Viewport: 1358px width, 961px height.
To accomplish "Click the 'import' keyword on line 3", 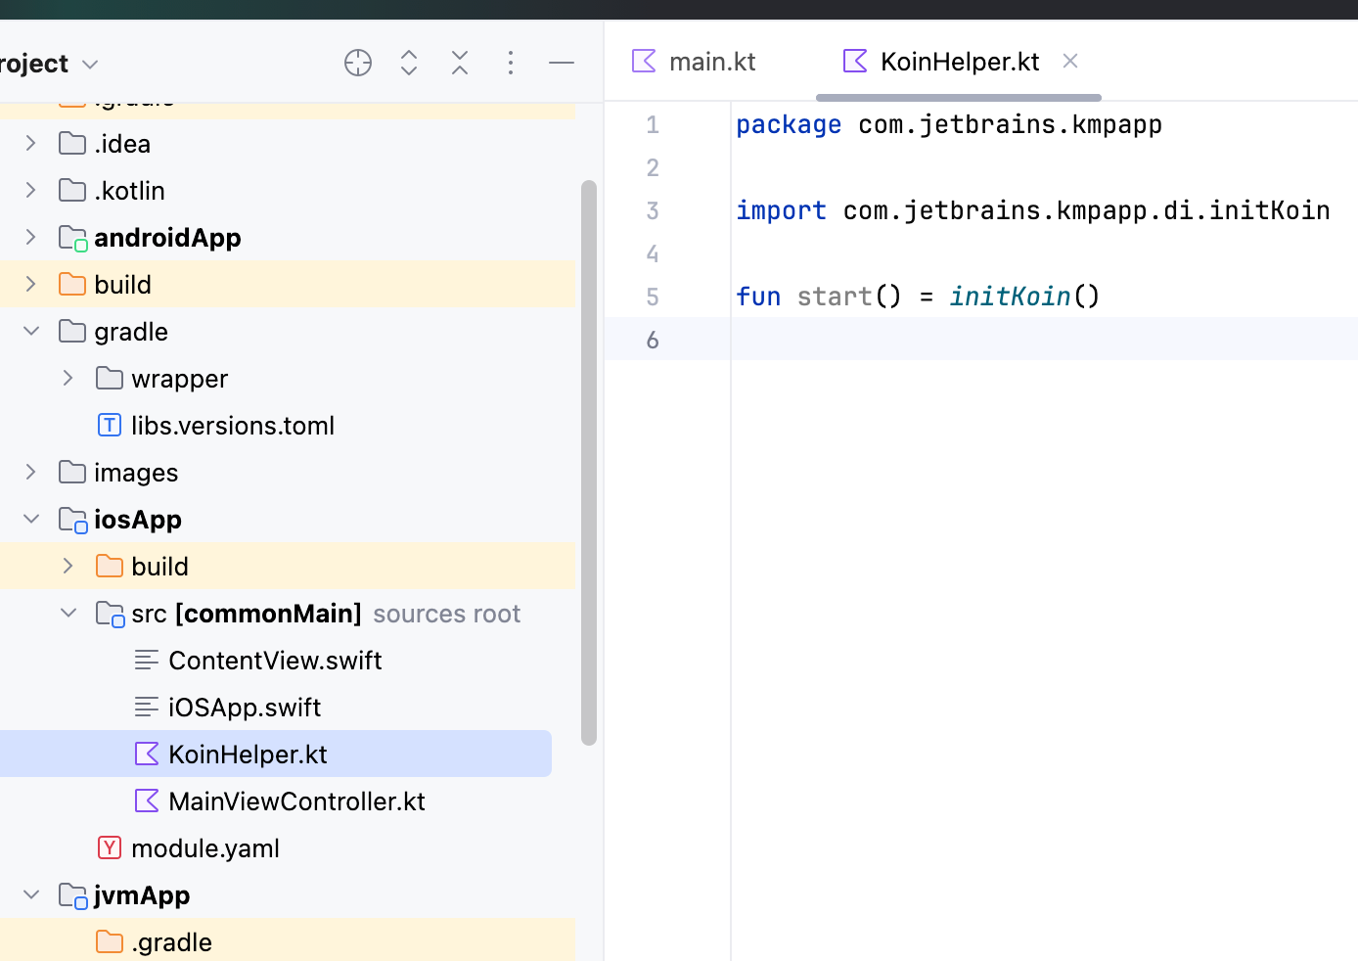I will [781, 210].
